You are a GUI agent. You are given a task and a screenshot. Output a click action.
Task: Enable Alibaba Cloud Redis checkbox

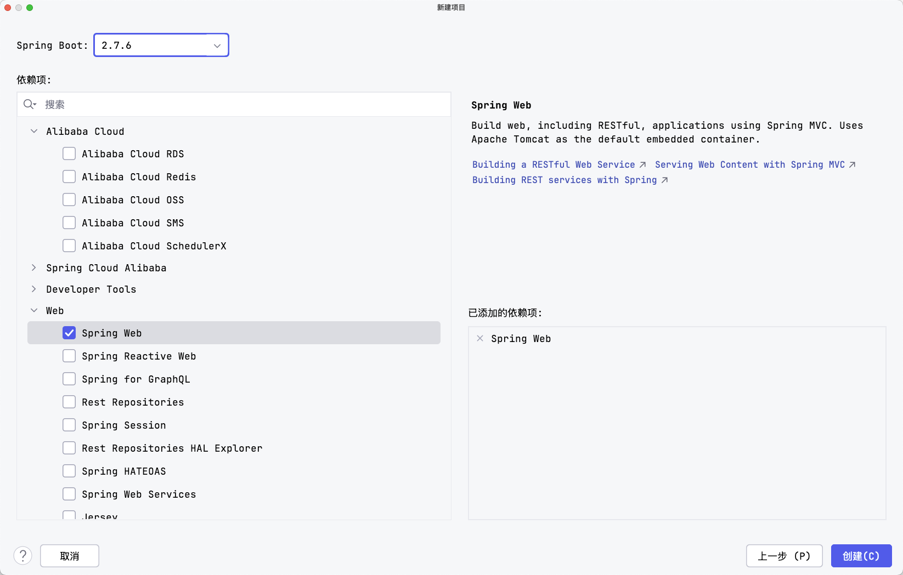tap(69, 177)
